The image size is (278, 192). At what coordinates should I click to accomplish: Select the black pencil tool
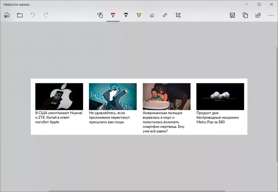[x=126, y=15]
